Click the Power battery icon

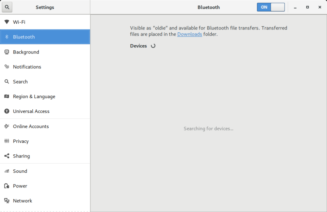7,186
